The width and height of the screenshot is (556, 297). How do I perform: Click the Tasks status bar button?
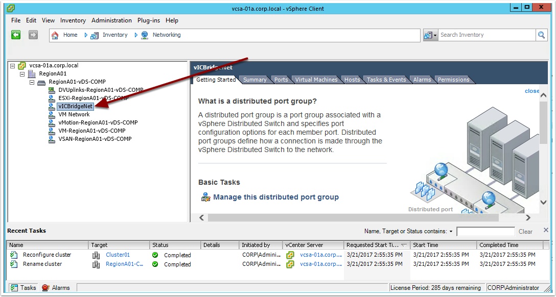pyautogui.click(x=24, y=288)
